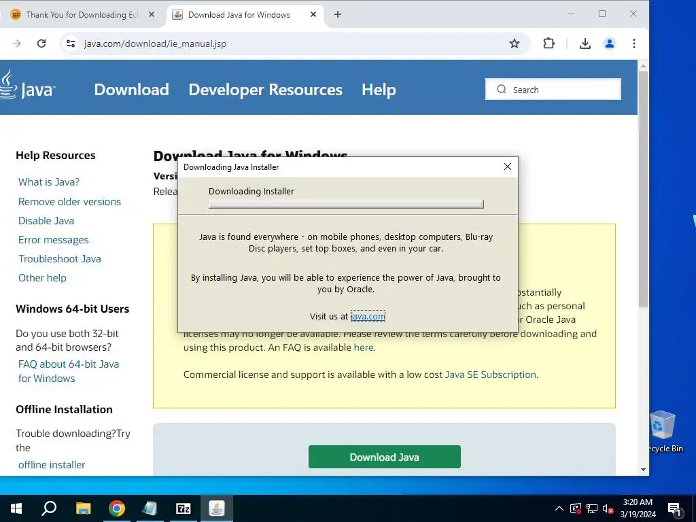This screenshot has height=522, width=696.
Task: Open Chrome three-dot menu
Action: [x=634, y=43]
